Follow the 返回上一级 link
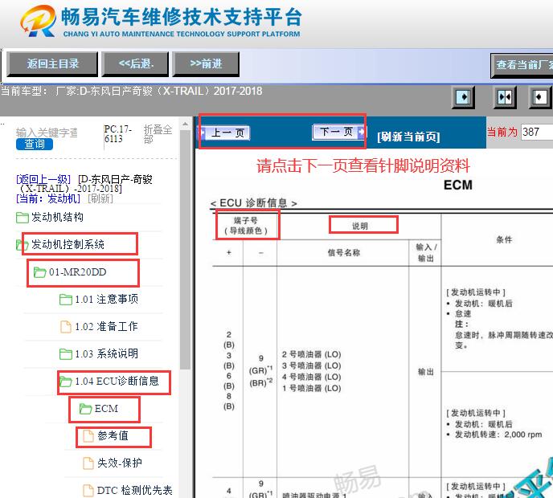 click(43, 179)
